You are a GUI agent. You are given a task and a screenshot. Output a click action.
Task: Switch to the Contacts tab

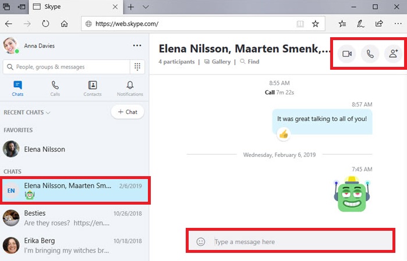tap(93, 88)
